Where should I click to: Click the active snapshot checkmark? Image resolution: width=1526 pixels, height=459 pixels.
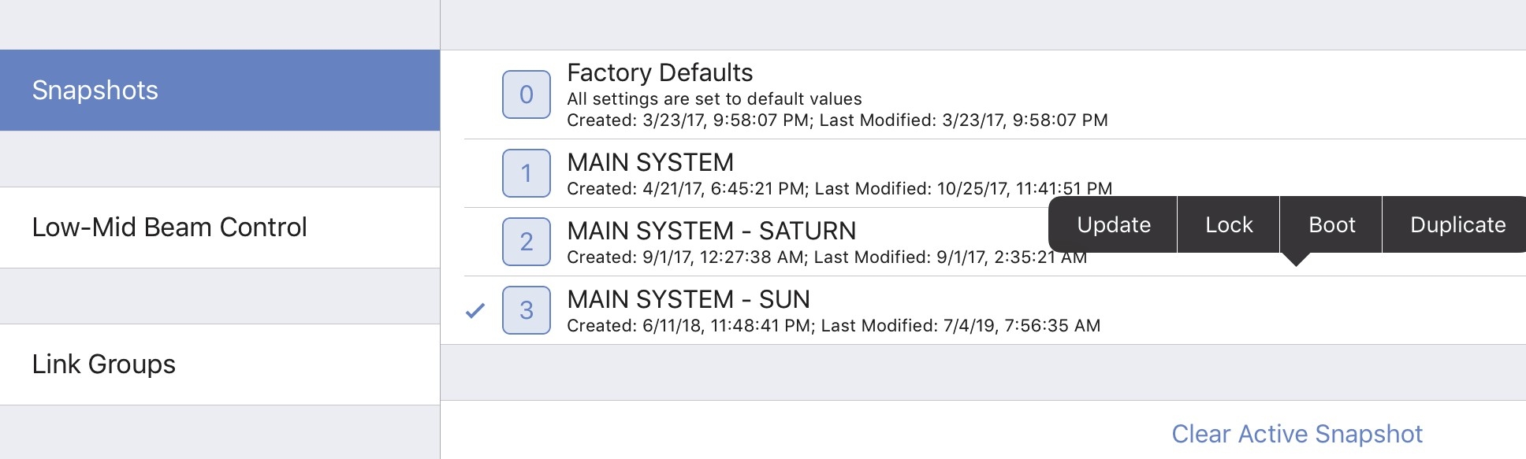(x=475, y=310)
